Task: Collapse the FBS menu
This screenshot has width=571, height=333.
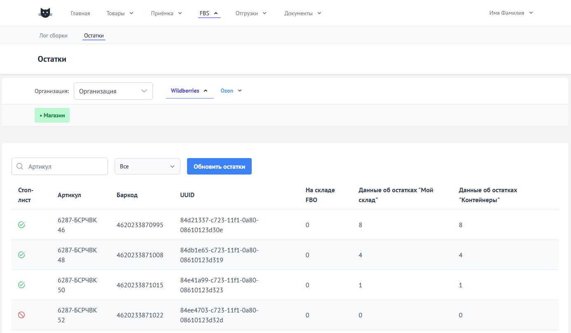Action: (209, 13)
